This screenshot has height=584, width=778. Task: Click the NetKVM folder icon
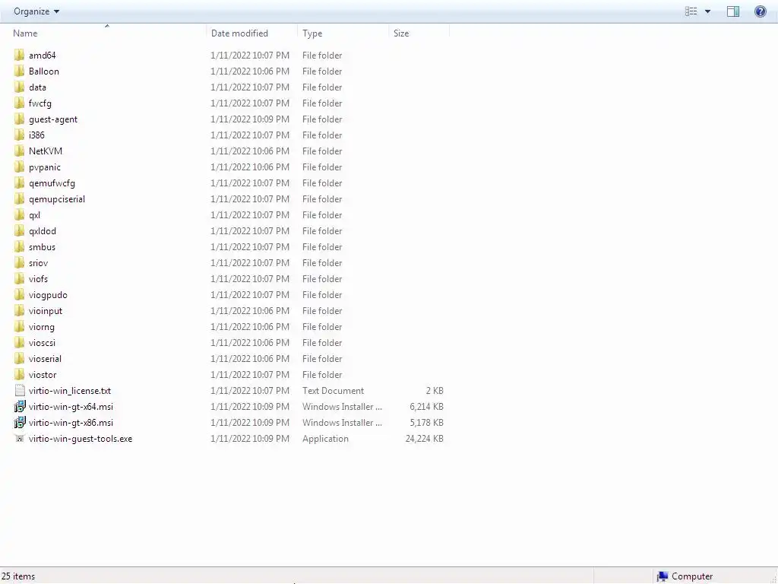(x=19, y=151)
